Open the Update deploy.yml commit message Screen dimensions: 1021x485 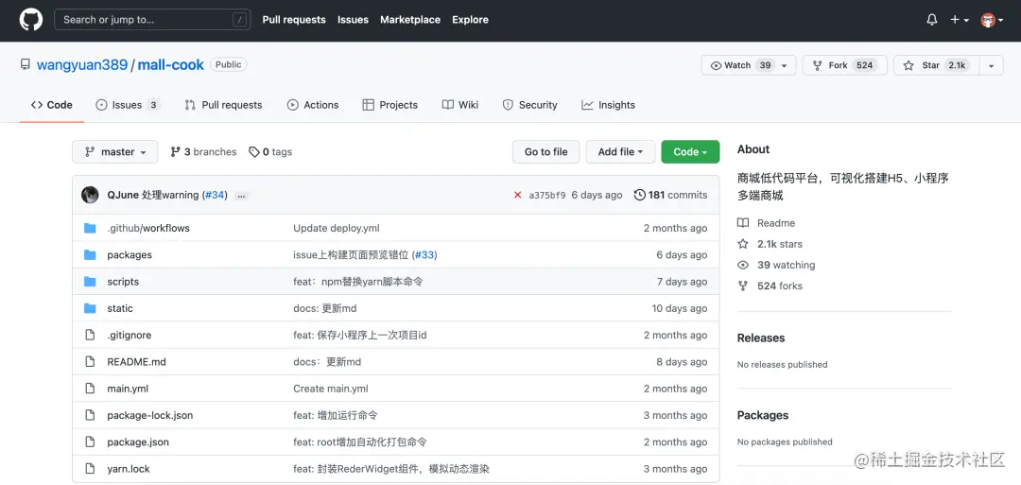point(337,228)
